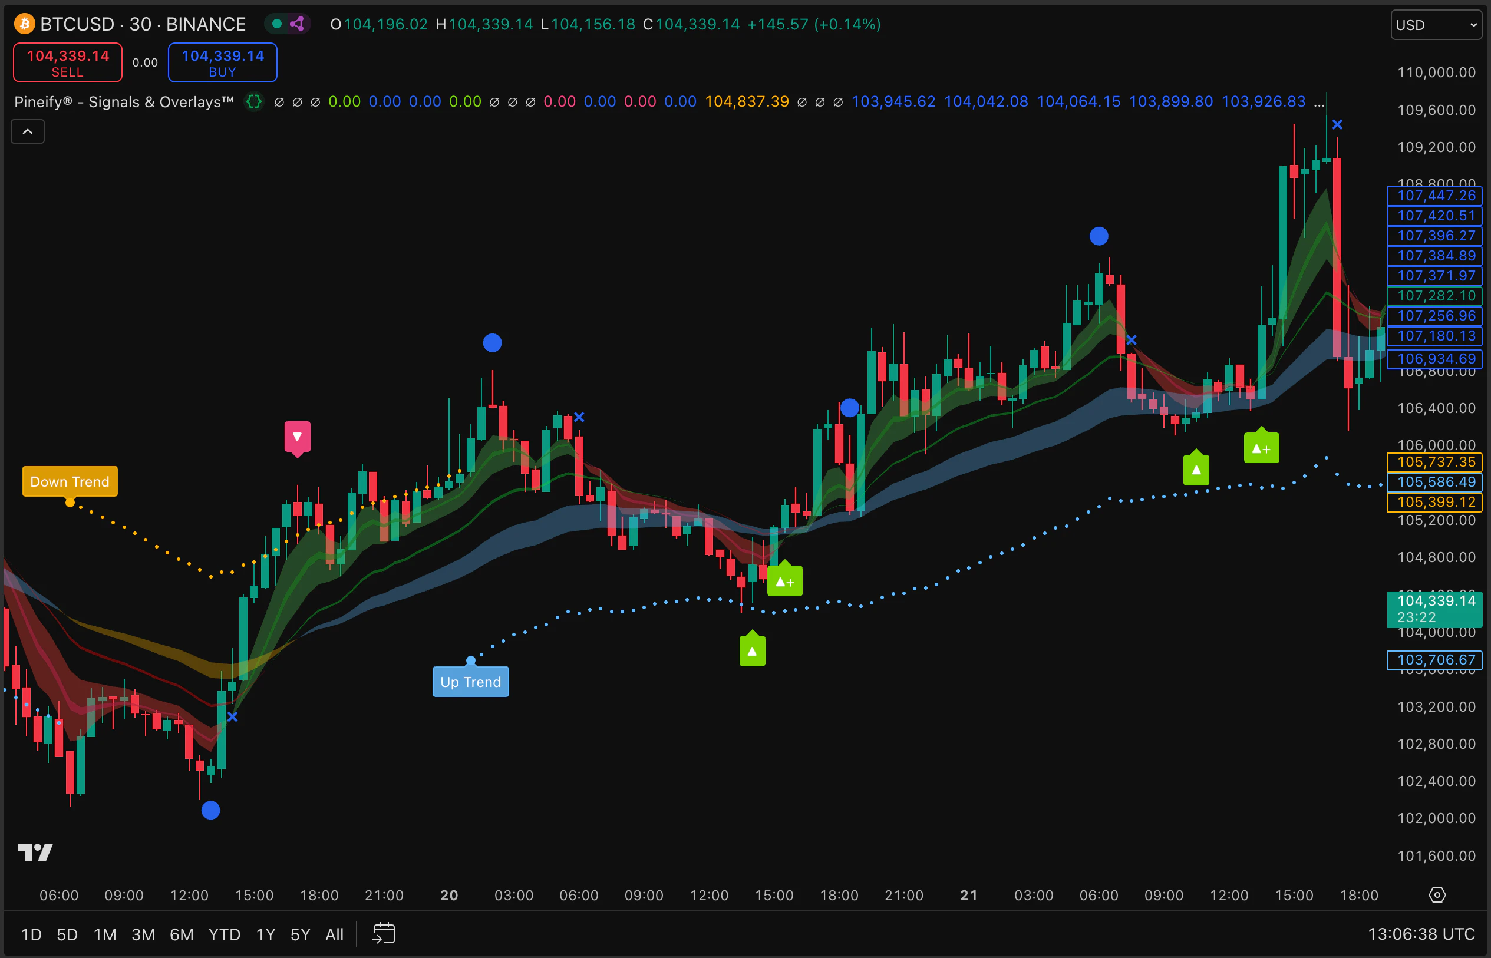The height and width of the screenshot is (958, 1491).
Task: Click the green strong buy signal near 15:00
Action: pos(785,582)
